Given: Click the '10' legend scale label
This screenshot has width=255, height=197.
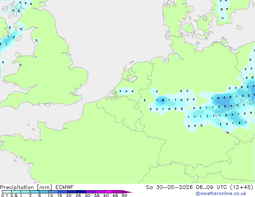Looking at the screenshot, I should 50,195.
